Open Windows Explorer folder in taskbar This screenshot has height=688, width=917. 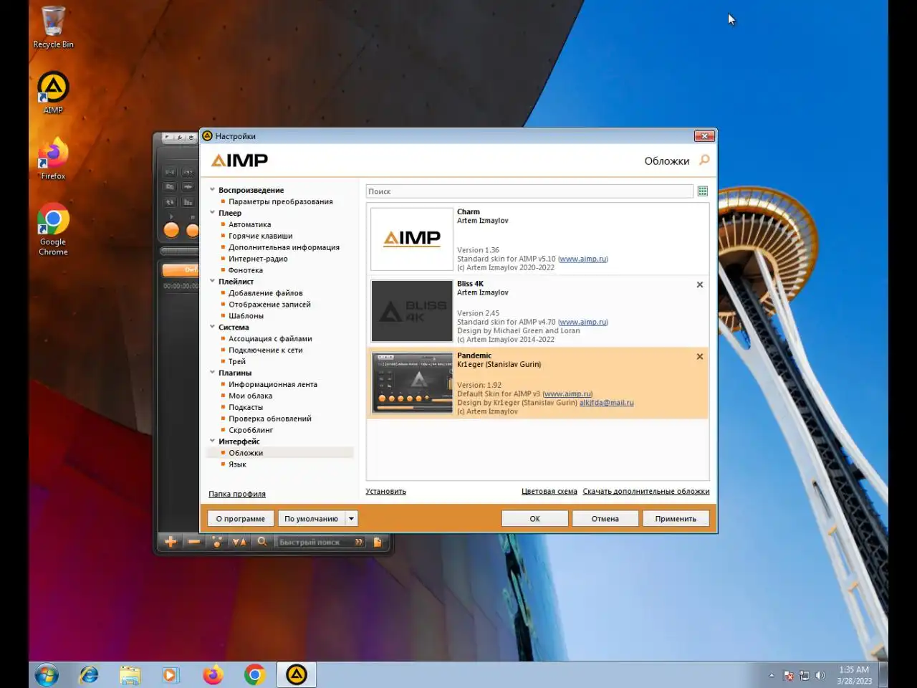tap(130, 674)
